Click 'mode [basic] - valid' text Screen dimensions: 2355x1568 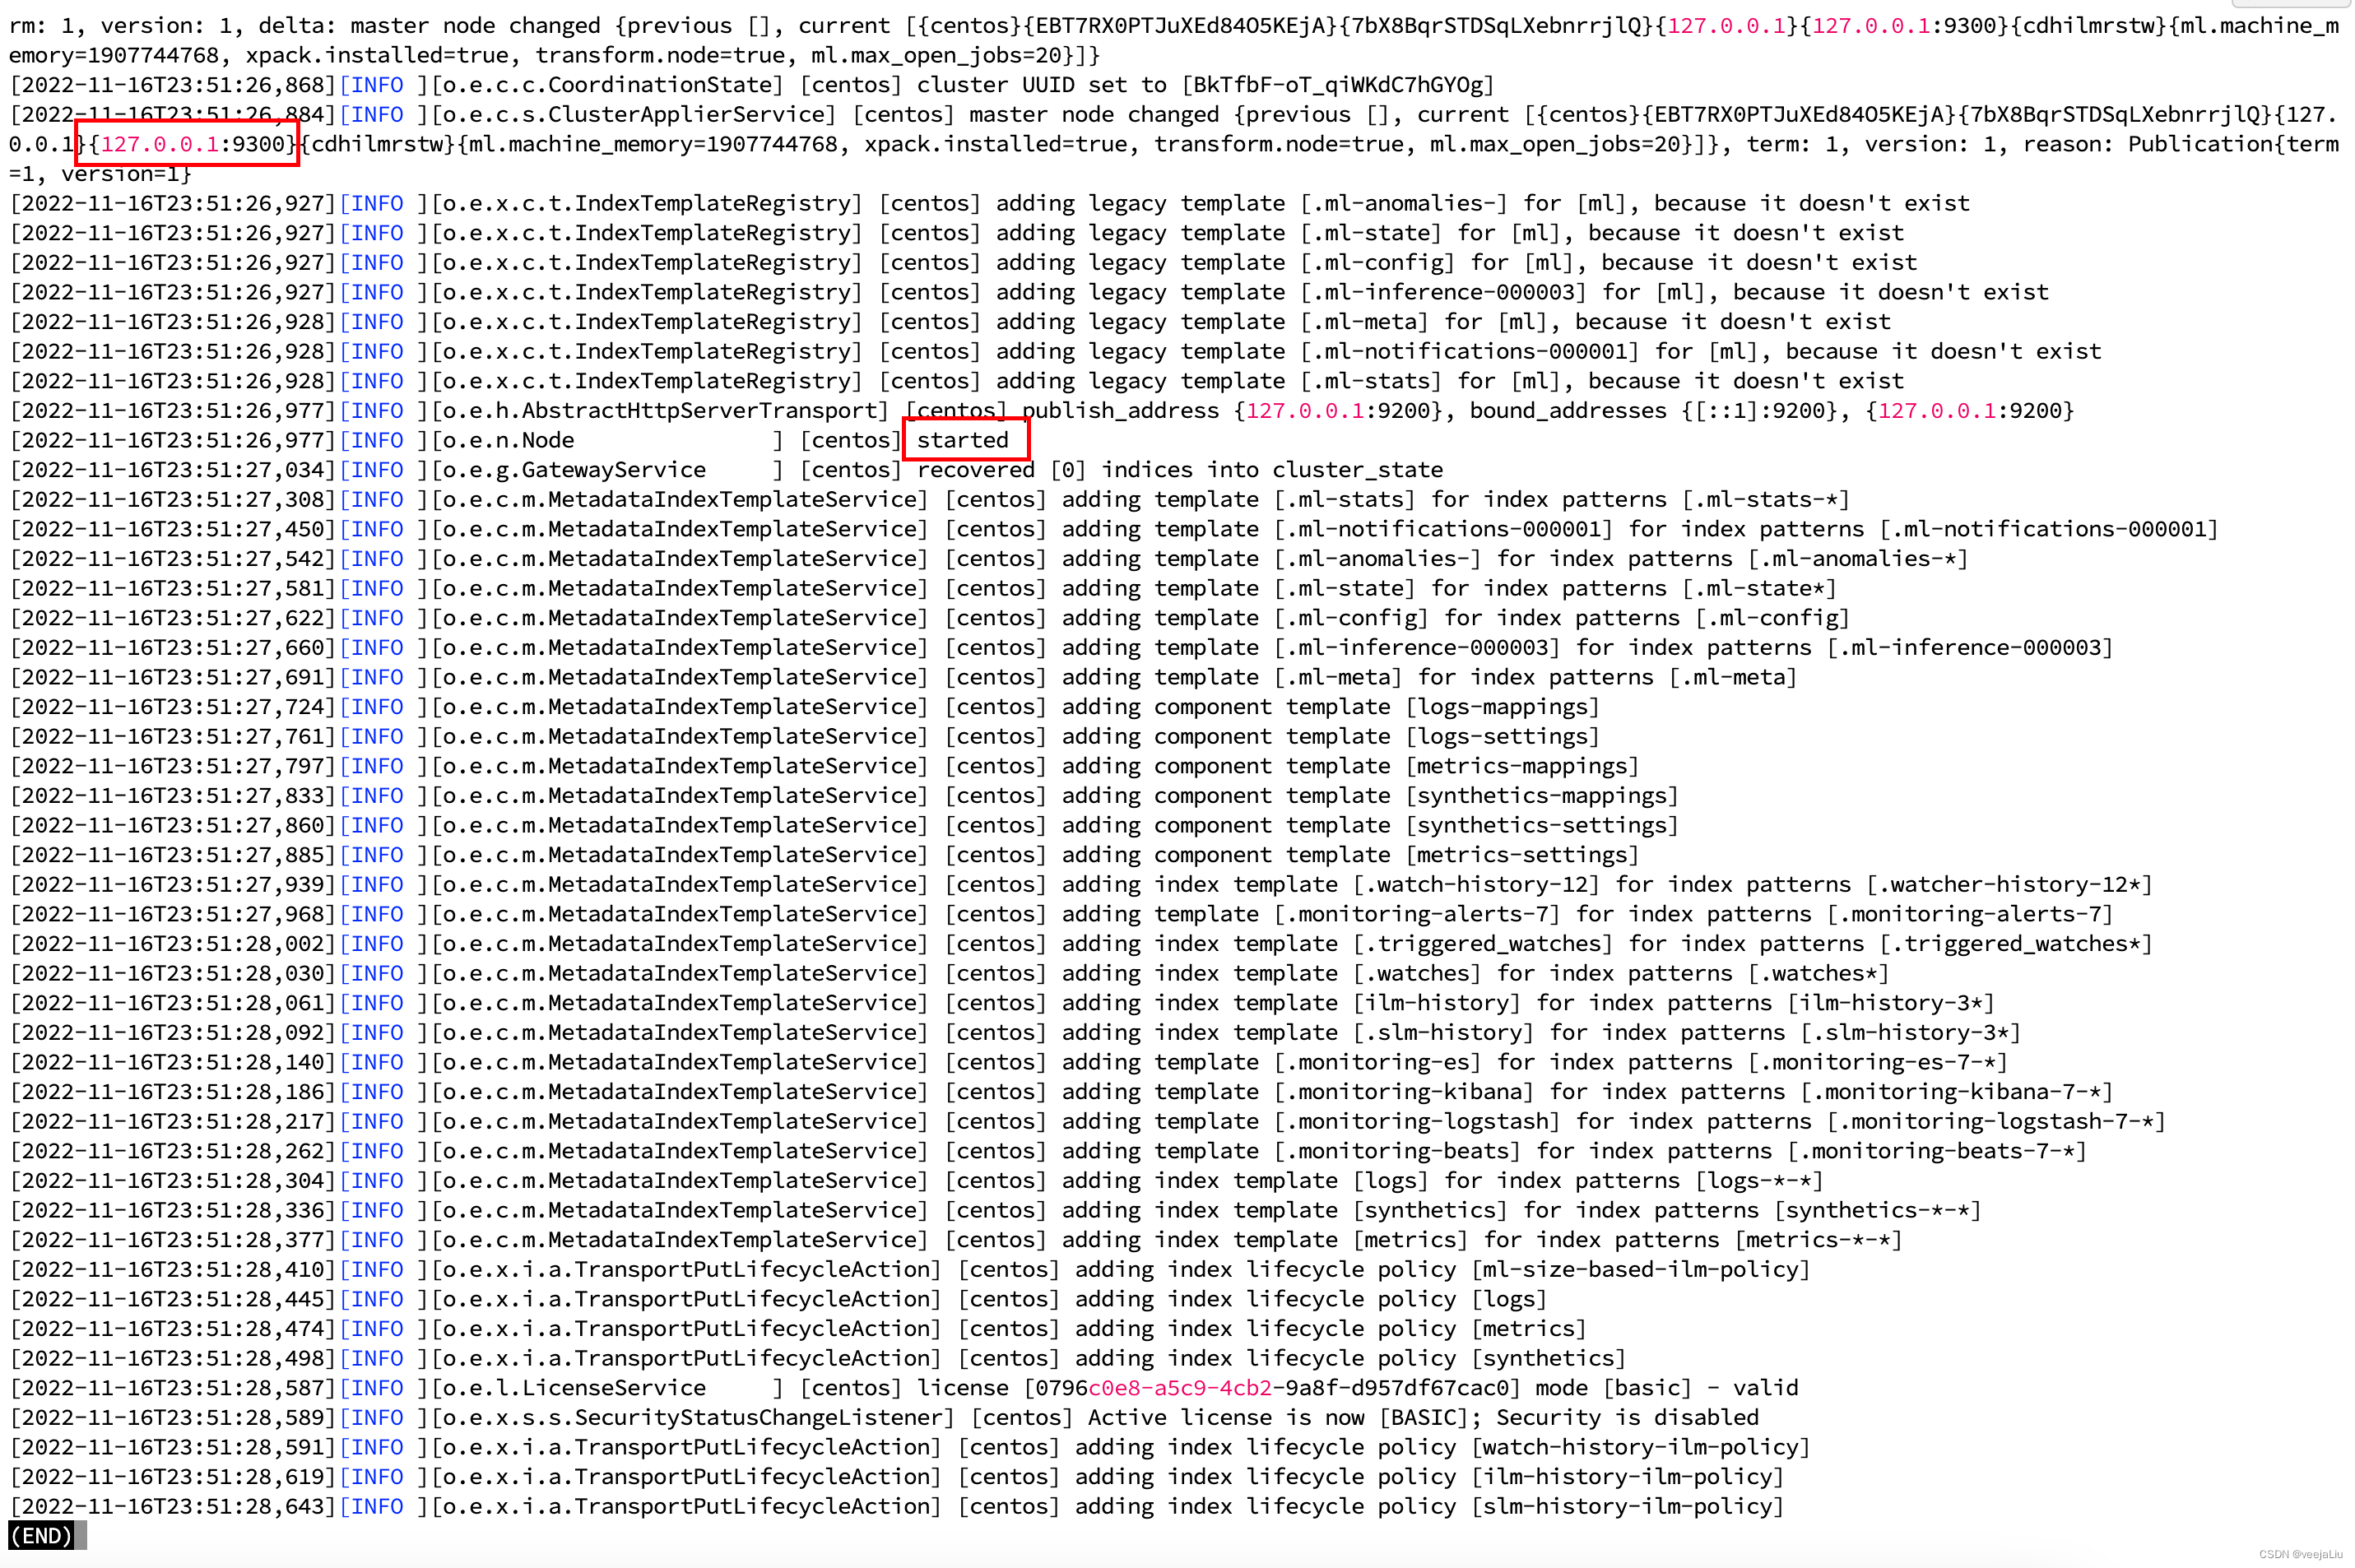1667,1388
